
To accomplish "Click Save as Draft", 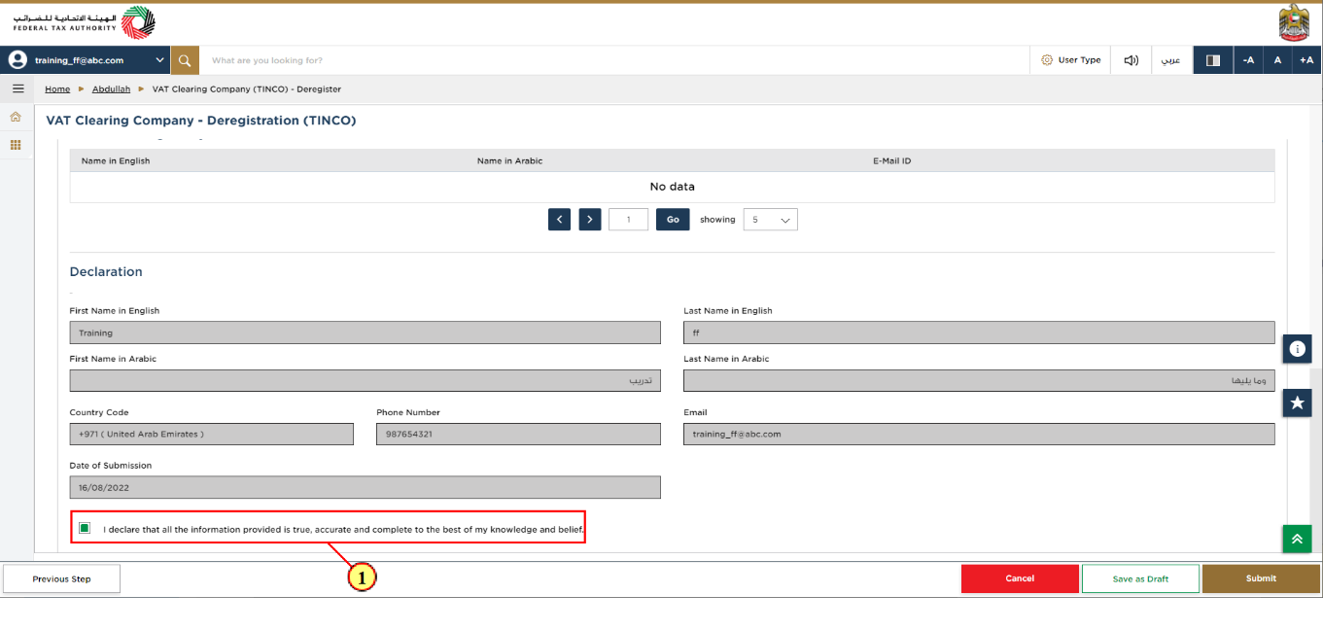I will [x=1140, y=578].
